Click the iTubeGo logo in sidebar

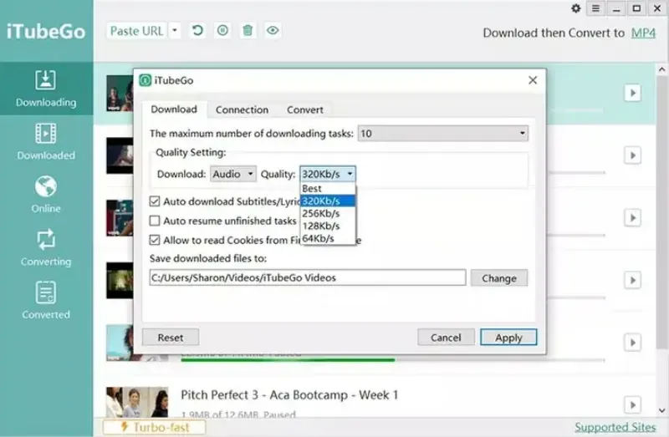pos(46,32)
